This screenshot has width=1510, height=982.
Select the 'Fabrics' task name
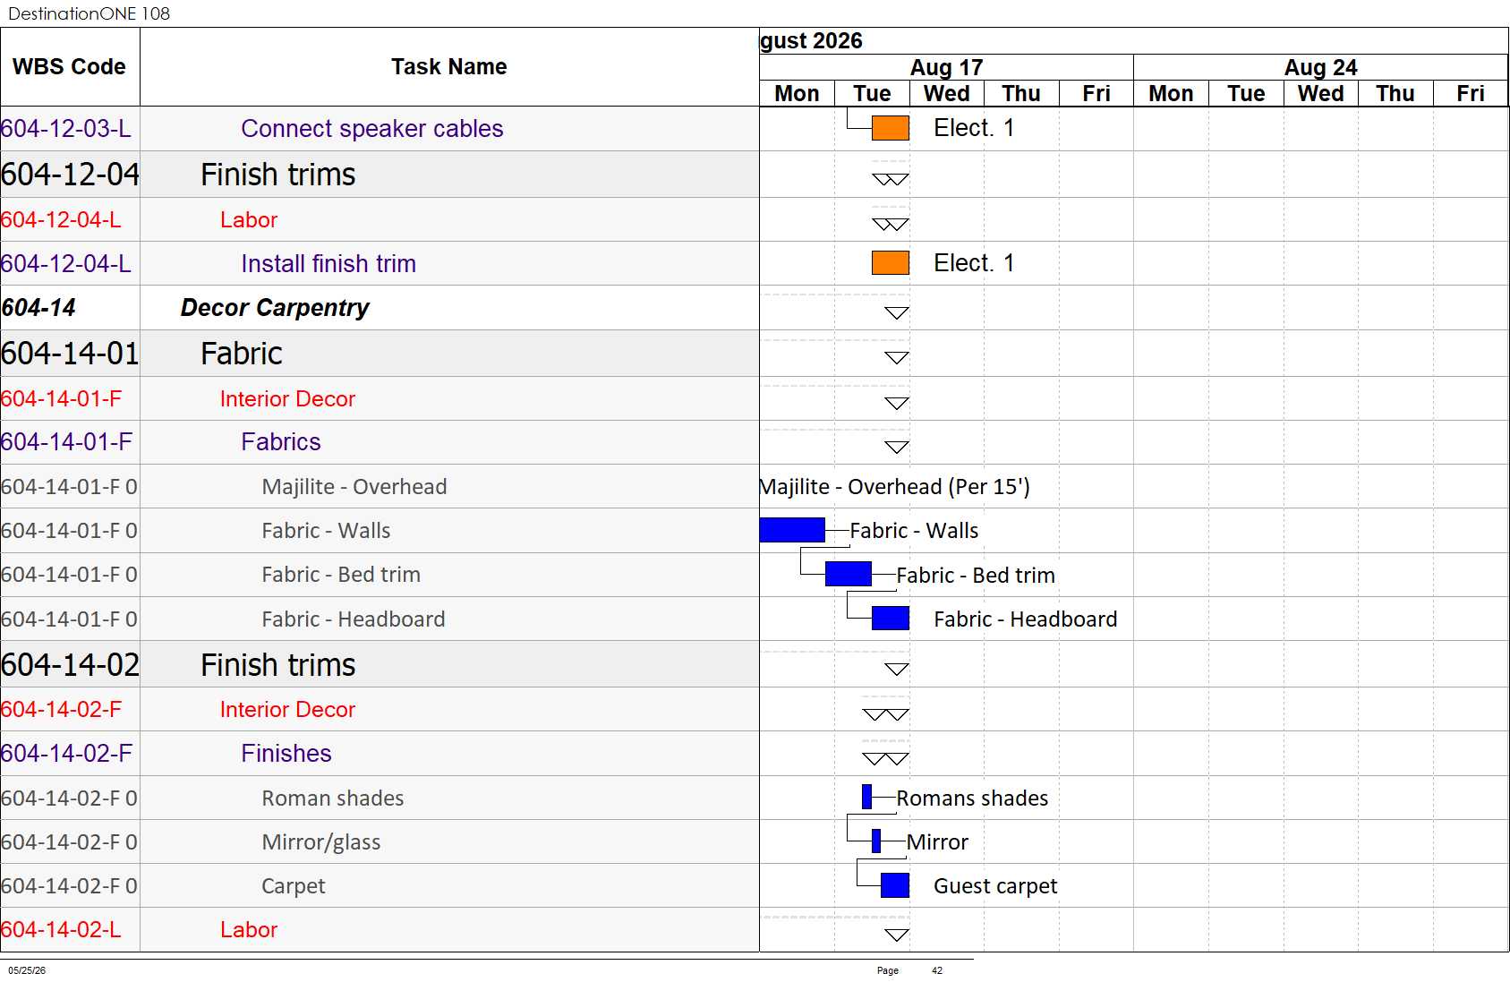point(281,441)
